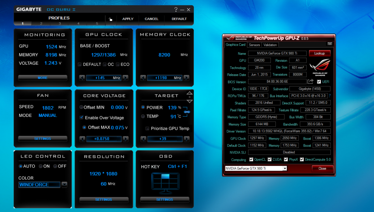Image resolution: width=374 pixels, height=212 pixels.
Task: Click the up arrow above Target panel
Action: (189, 93)
